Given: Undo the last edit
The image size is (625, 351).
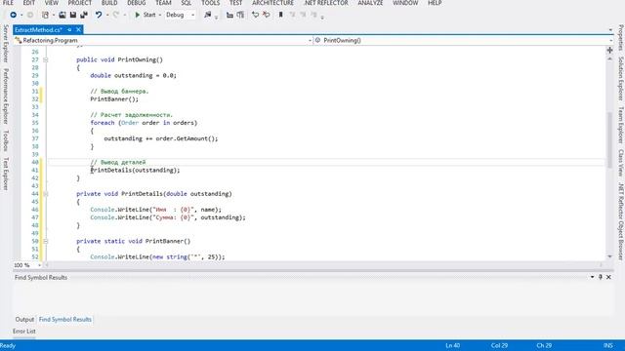Looking at the screenshot, I should (x=99, y=15).
